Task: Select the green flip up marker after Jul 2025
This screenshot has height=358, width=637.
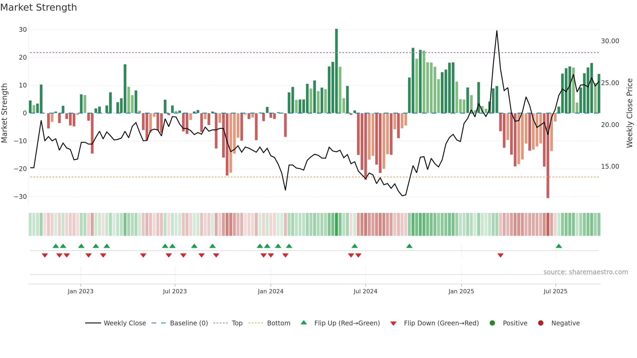Action: (559, 246)
